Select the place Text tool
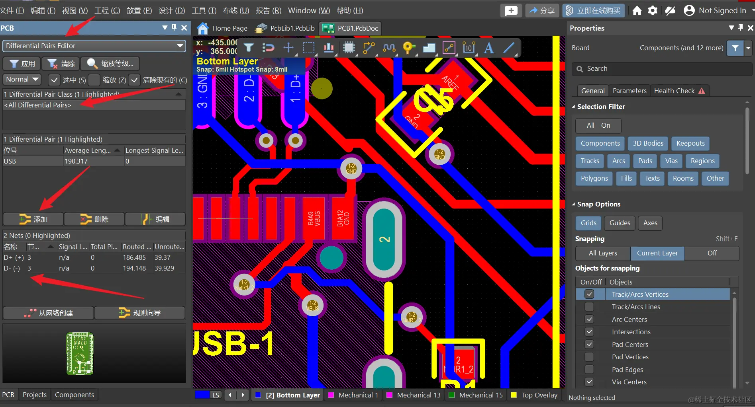Image resolution: width=755 pixels, height=407 pixels. coord(488,48)
